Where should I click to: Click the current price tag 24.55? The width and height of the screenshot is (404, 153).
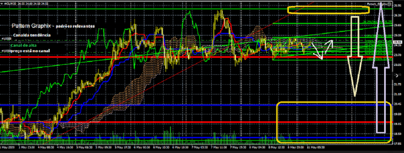[x=398, y=42]
